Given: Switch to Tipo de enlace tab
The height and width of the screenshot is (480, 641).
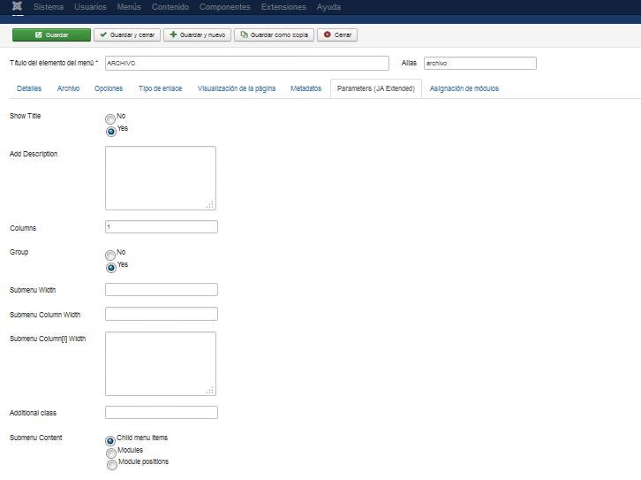Looking at the screenshot, I should click(x=161, y=88).
